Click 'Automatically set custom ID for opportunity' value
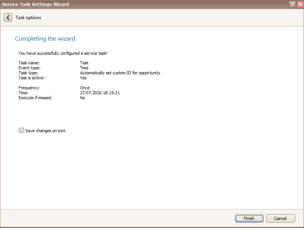 click(x=120, y=73)
